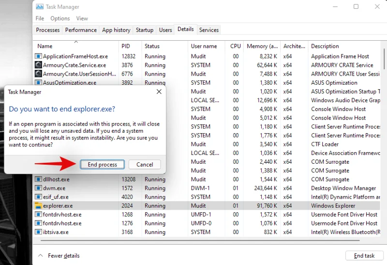
Task: Switch to the Performance tab
Action: point(81,30)
